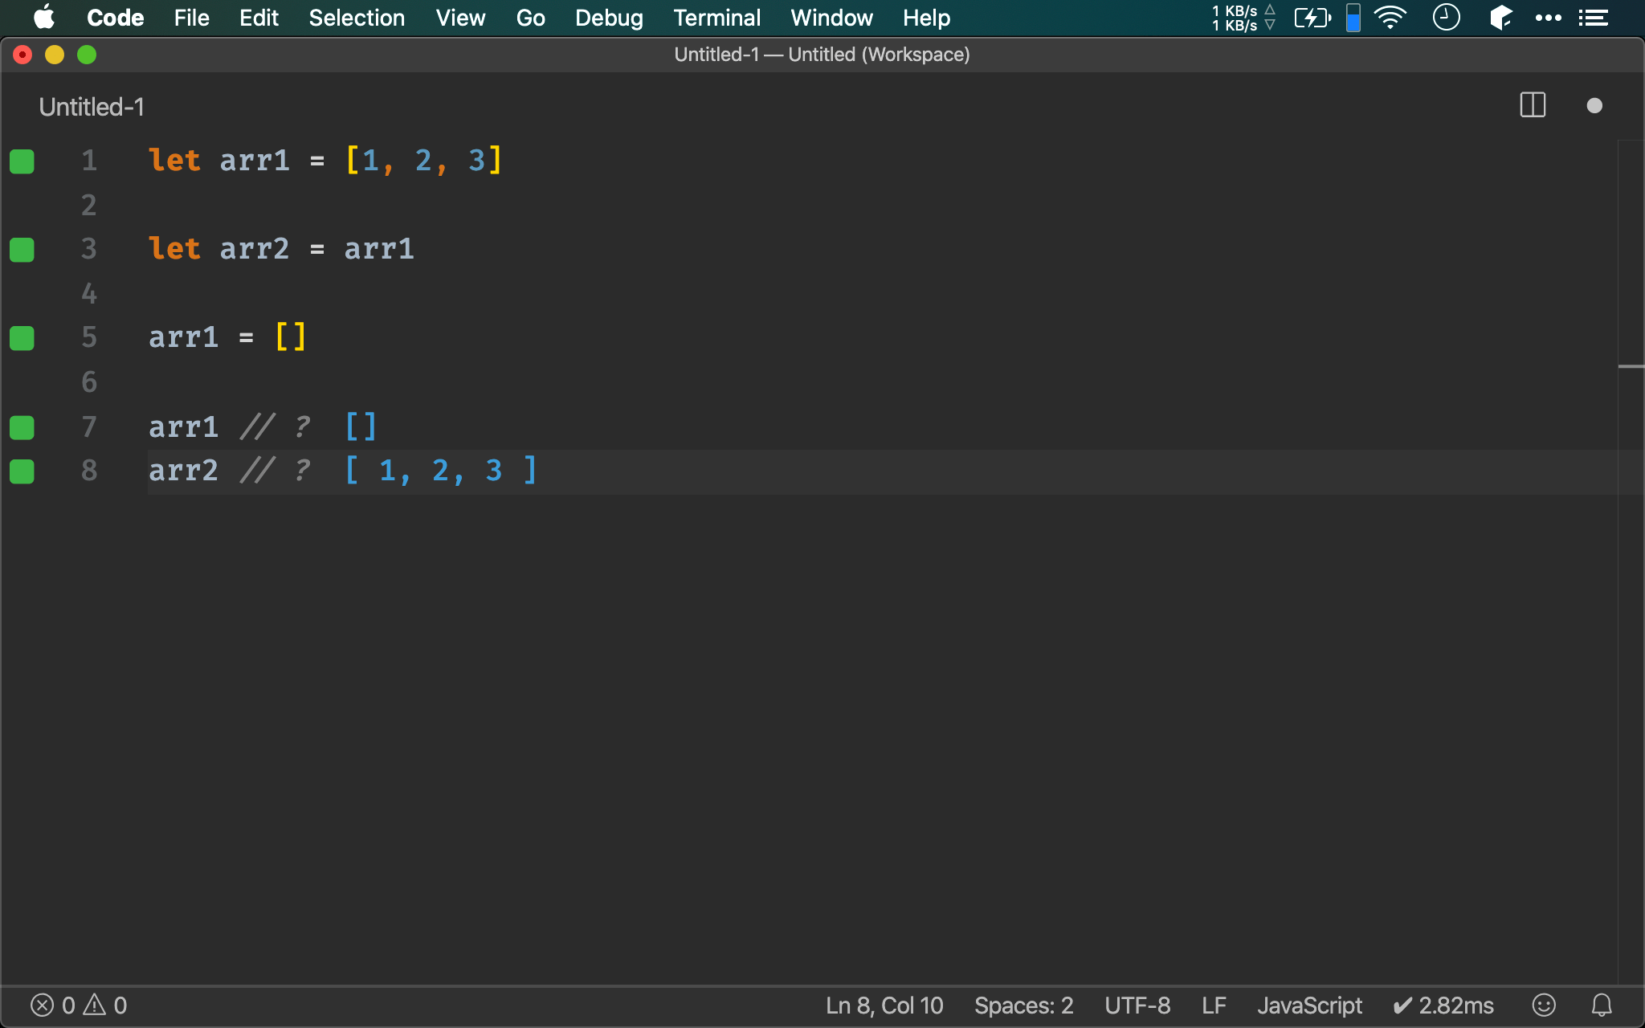
Task: Click the checkmark run indicator on line 1
Action: tap(22, 159)
